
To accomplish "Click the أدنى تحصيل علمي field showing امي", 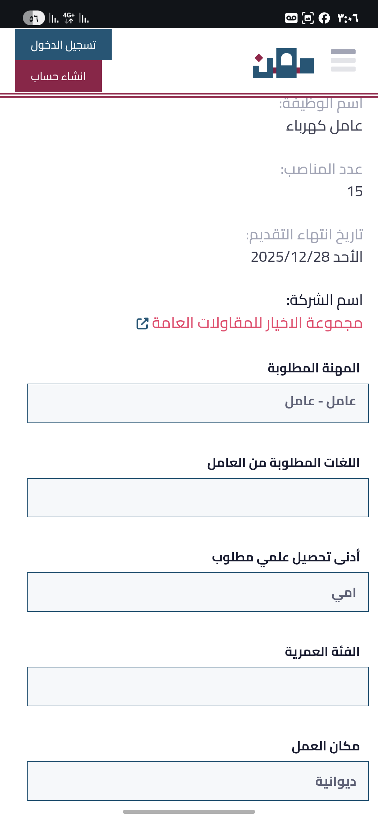I will [x=198, y=592].
